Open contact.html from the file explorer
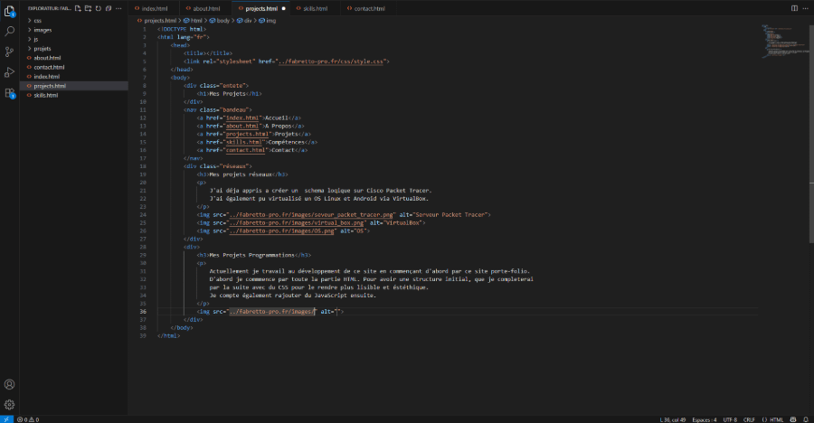This screenshot has height=423, width=814. coord(48,67)
